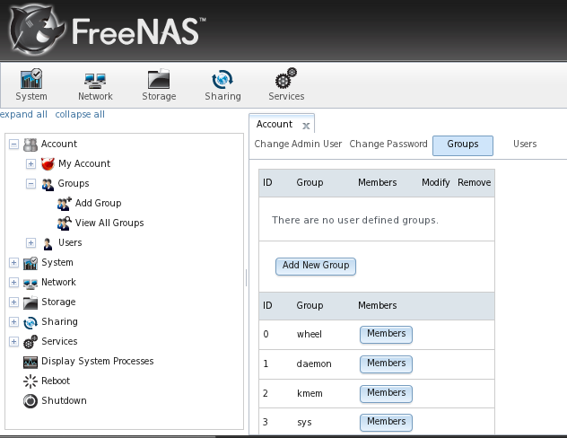Viewport: 567px width, 438px height.
Task: Click the Services gears icon in tree
Action: point(31,342)
